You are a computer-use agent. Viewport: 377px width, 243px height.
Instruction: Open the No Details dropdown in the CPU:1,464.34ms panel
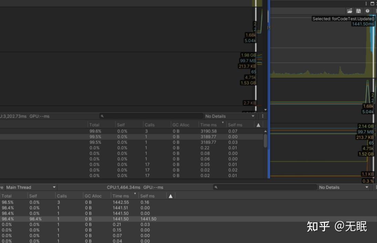(x=343, y=187)
